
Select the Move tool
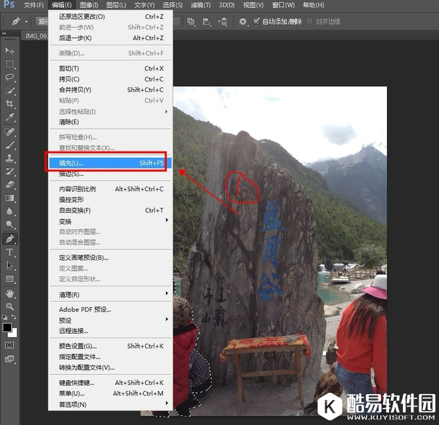(x=10, y=51)
